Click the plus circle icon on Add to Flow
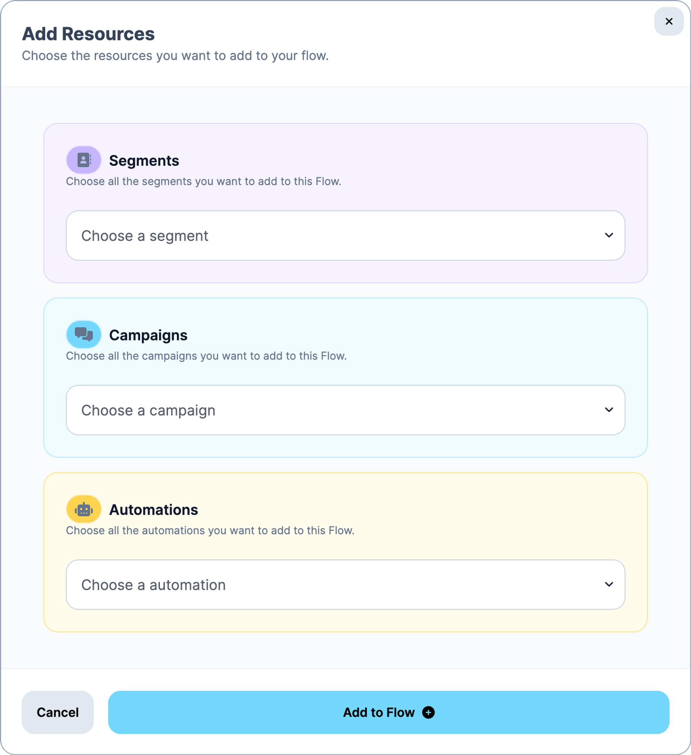Viewport: 691px width, 755px height. [x=428, y=712]
